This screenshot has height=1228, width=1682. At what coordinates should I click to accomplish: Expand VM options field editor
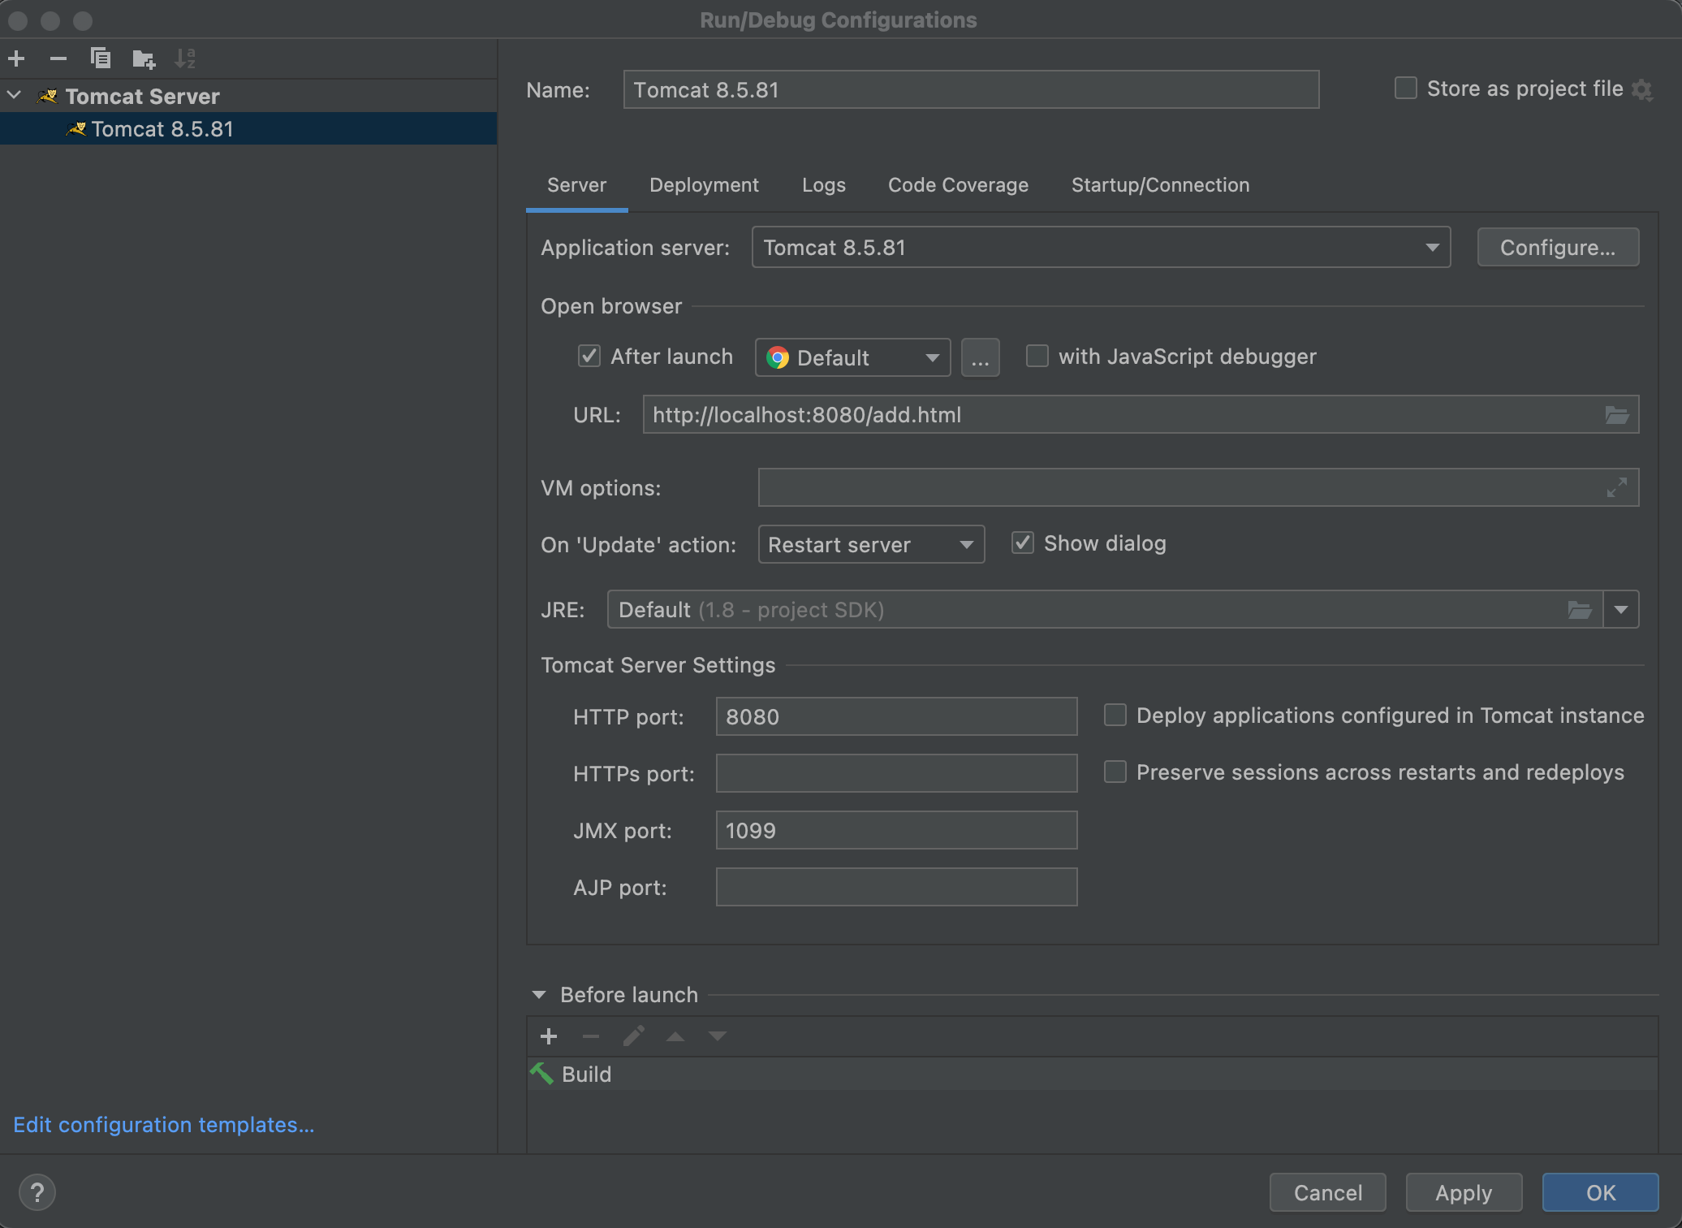tap(1617, 487)
